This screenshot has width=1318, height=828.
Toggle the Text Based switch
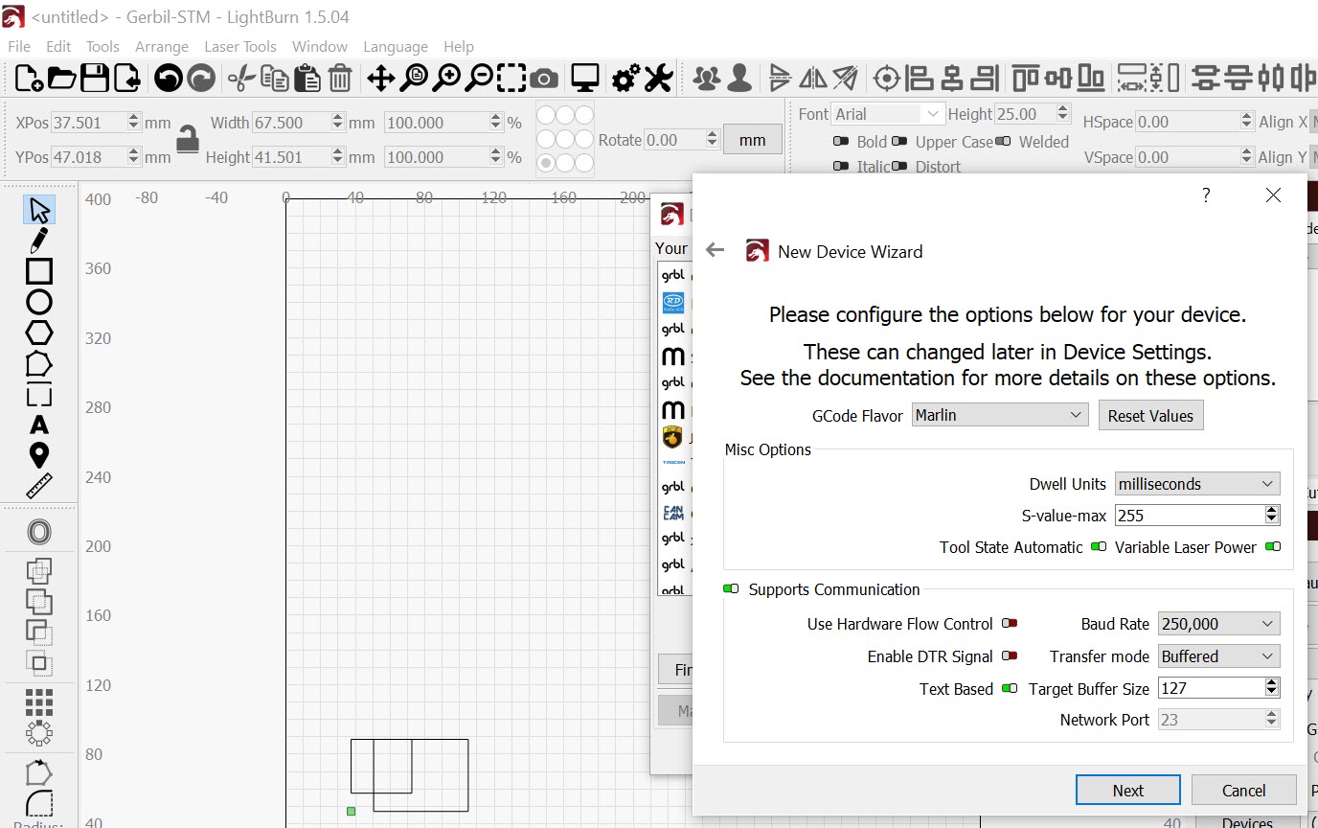(1010, 688)
